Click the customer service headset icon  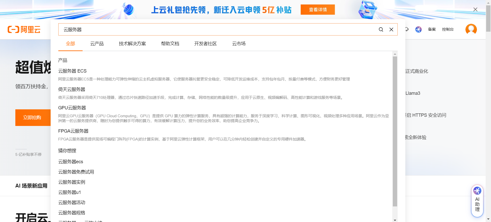coord(407,29)
